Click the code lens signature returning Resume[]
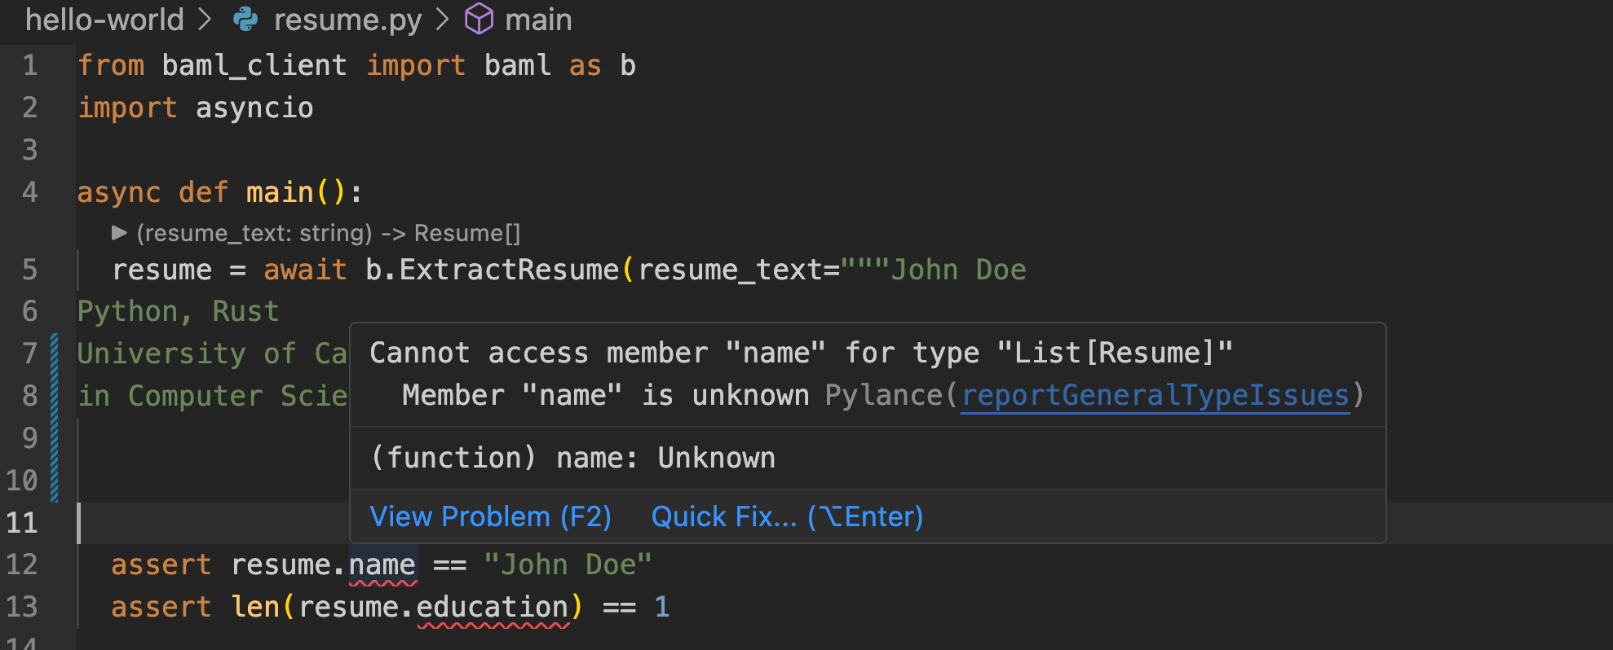 point(328,234)
